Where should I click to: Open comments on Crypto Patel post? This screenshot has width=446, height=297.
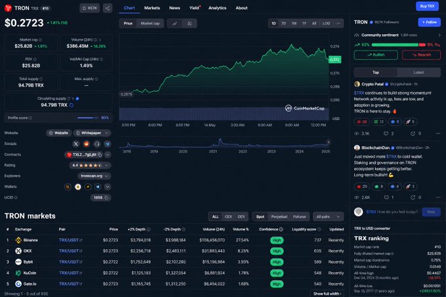click(388, 133)
